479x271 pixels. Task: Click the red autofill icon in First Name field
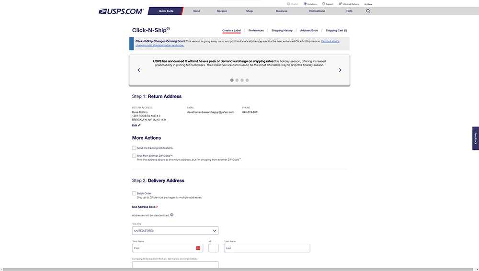(198, 248)
